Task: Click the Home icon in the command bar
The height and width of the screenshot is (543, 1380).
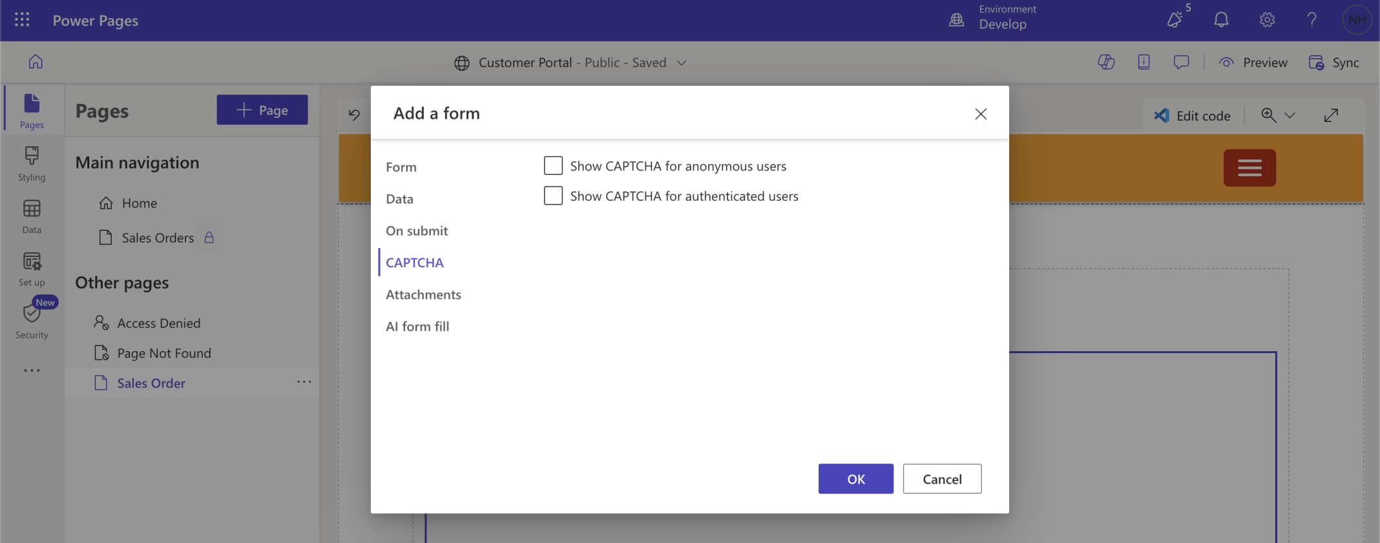Action: pyautogui.click(x=36, y=62)
